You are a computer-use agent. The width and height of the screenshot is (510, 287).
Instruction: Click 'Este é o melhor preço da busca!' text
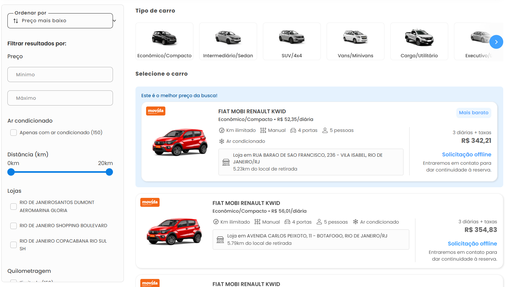coord(179,96)
